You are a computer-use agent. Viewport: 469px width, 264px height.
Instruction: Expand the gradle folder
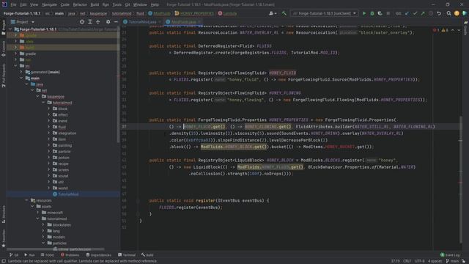click(x=16, y=54)
